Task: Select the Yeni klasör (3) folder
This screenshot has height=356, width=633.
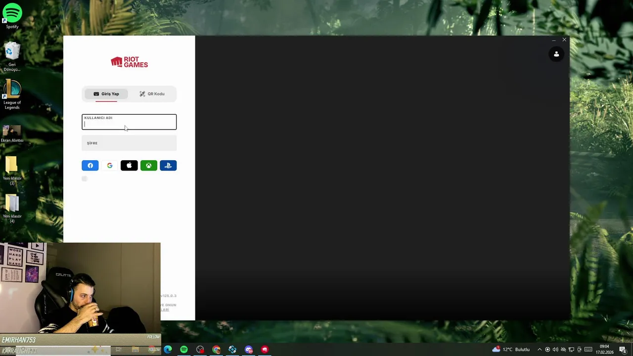Action: [x=12, y=171]
